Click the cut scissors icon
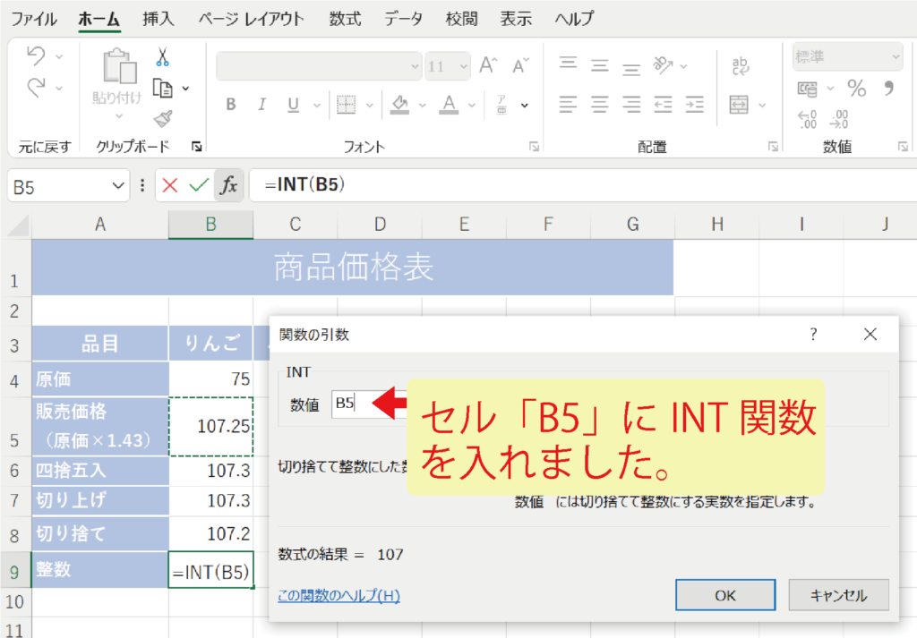Screen dimensions: 917x638 coord(162,58)
